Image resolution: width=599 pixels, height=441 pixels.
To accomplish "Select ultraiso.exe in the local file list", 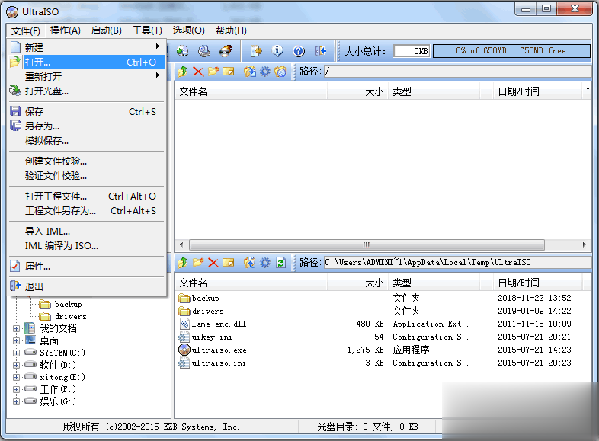I will (219, 350).
